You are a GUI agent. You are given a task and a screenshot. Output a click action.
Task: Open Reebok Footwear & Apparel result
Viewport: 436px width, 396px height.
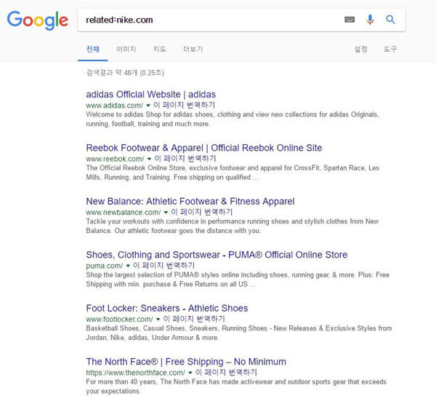(x=204, y=148)
